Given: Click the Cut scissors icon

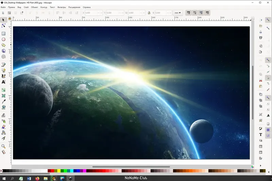Looking at the screenshot, I should [x=261, y=80].
